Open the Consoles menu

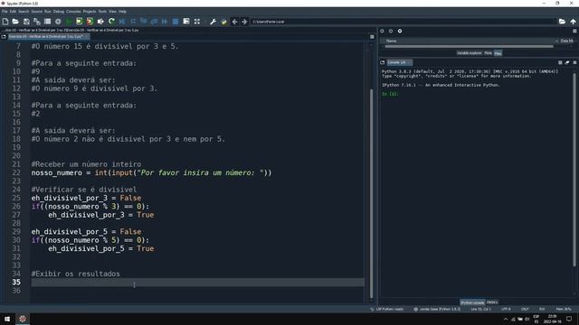[73, 12]
